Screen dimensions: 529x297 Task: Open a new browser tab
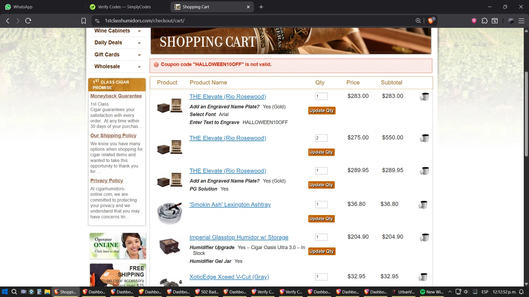click(x=261, y=7)
